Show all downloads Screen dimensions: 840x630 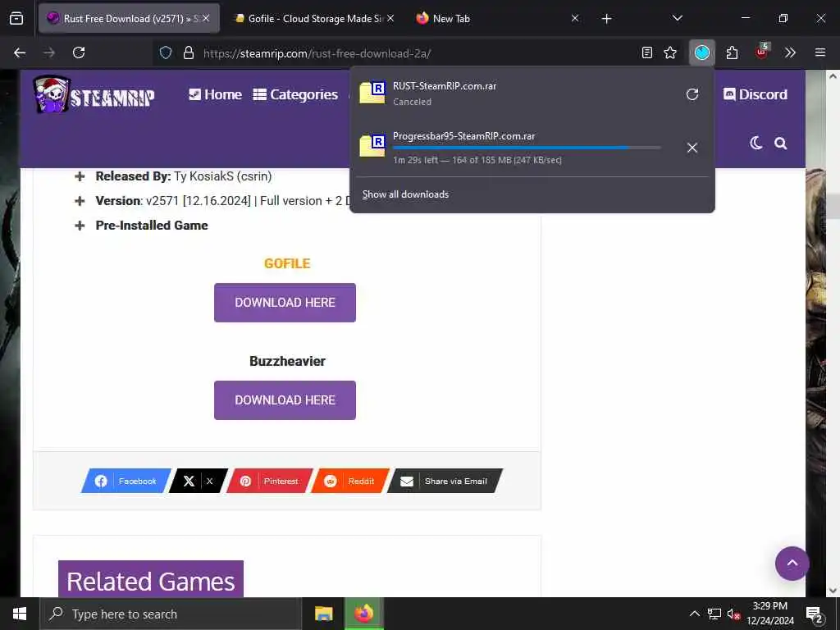pyautogui.click(x=405, y=194)
